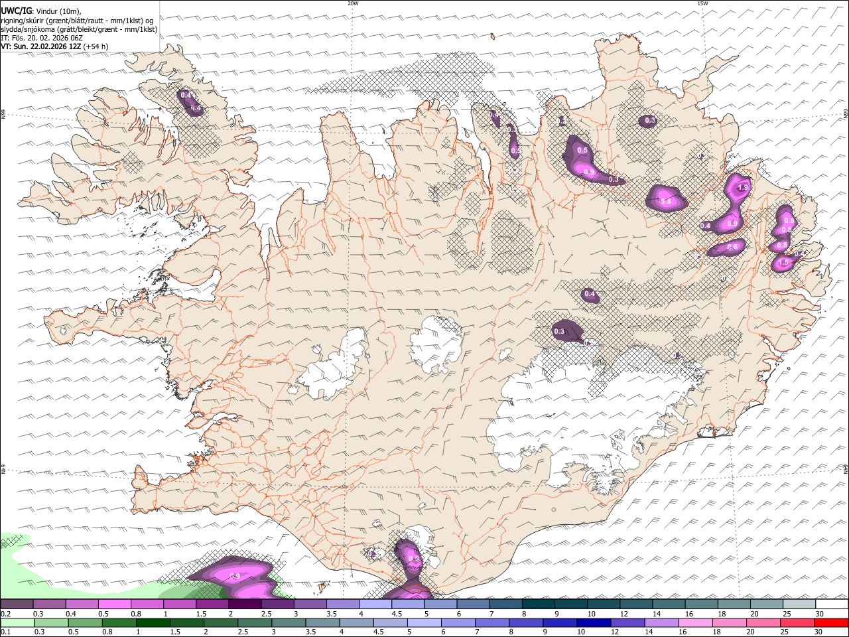The height and width of the screenshot is (637, 849).
Task: Click the 0.9 value in the southwest offshore pink area
Action: tap(235, 576)
